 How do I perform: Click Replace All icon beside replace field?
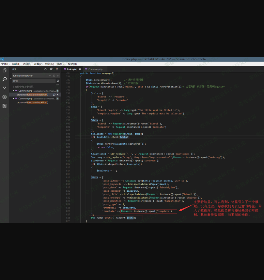tap(58, 81)
